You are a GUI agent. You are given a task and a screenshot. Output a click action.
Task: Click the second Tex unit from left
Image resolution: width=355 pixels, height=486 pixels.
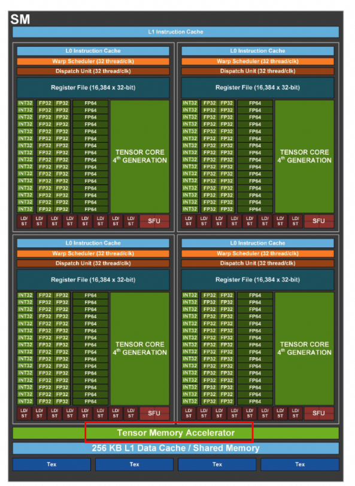pyautogui.click(x=134, y=464)
